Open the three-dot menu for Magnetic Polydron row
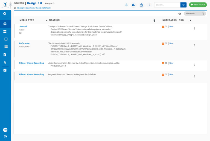The height and width of the screenshot is (141, 210). coord(194,76)
